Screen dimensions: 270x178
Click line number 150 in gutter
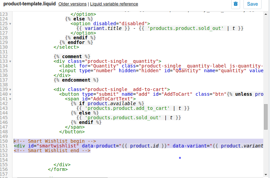(x=4, y=141)
